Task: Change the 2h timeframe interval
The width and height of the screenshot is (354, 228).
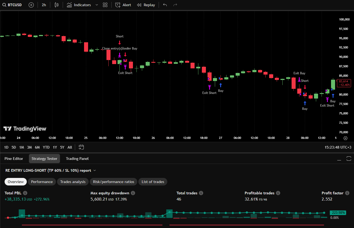Action: tap(44, 5)
